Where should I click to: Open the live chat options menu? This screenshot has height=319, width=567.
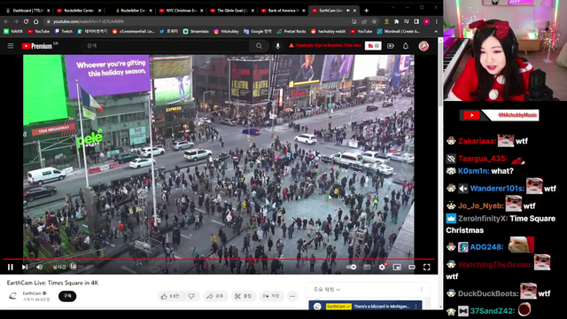tap(422, 290)
